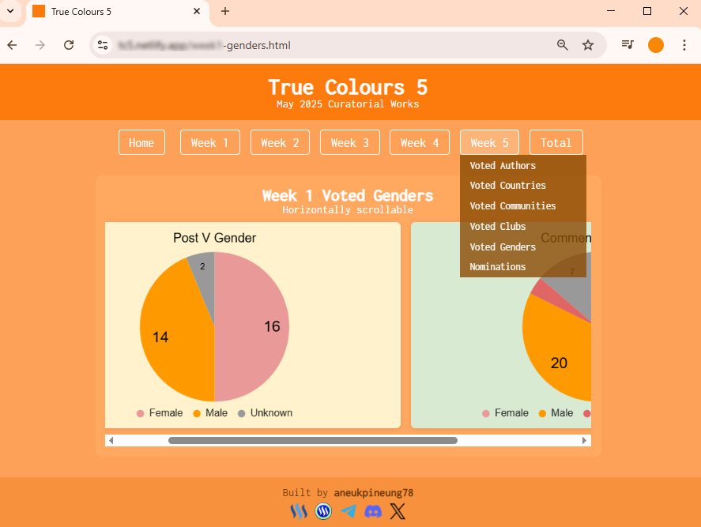
Task: Open the tab search chevron in title bar
Action: click(x=10, y=11)
